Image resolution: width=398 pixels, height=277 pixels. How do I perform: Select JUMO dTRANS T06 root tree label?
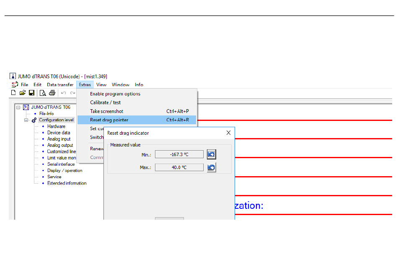pyautogui.click(x=51, y=107)
